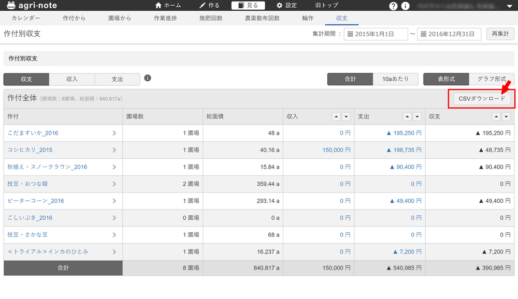Sort 支出 column descending arrow
Image resolution: width=518 pixels, height=299 pixels.
pos(417,116)
